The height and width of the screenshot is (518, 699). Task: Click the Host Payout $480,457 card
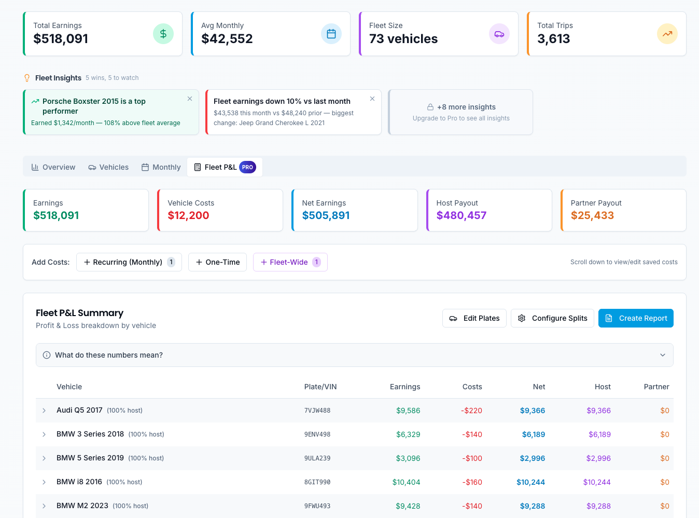pyautogui.click(x=489, y=210)
